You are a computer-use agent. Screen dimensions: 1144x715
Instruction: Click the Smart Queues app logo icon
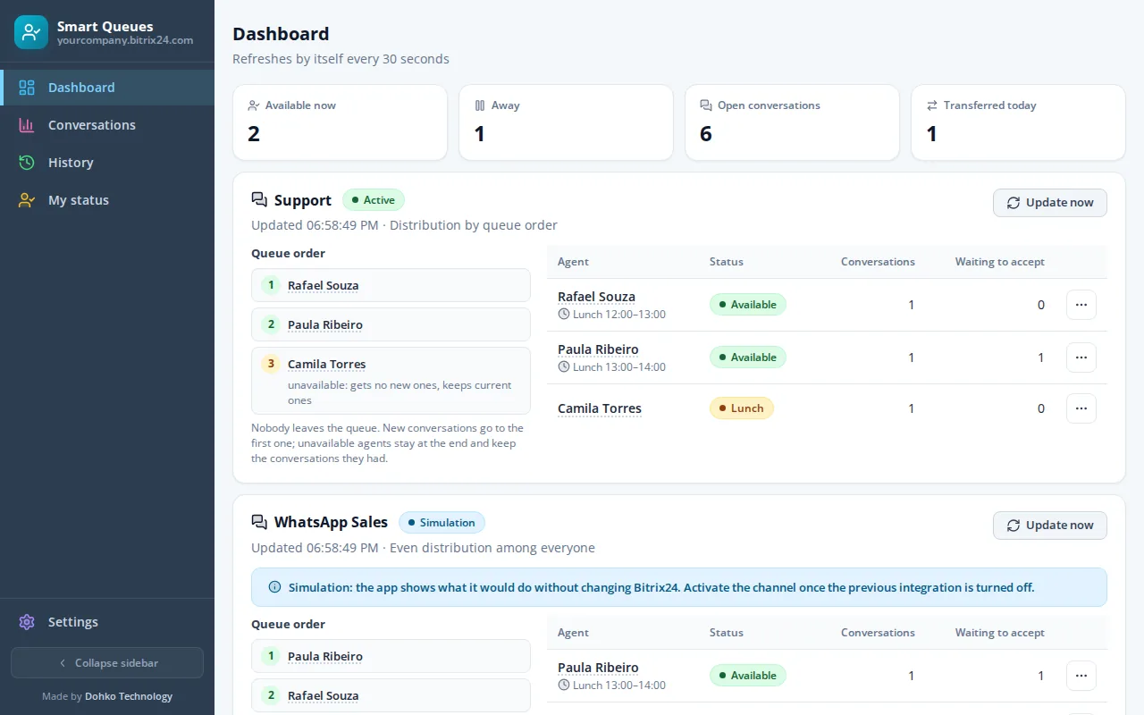click(31, 32)
